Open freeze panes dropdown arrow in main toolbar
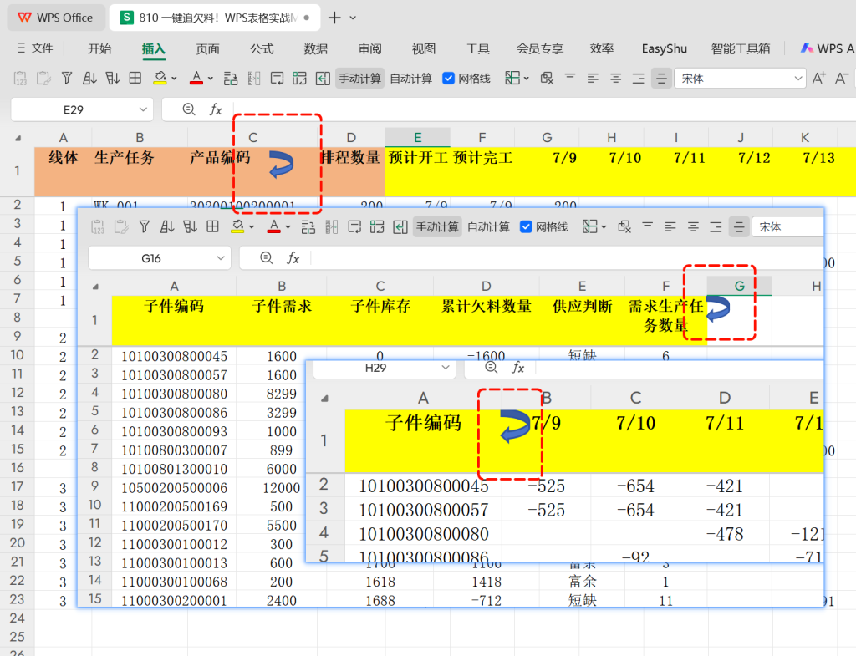This screenshot has height=656, width=856. [527, 79]
